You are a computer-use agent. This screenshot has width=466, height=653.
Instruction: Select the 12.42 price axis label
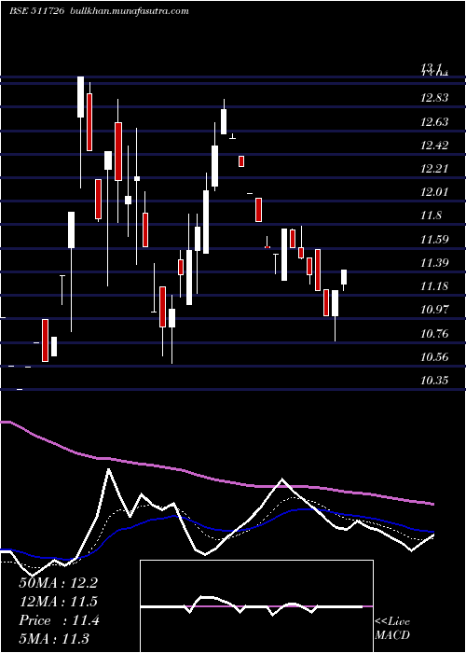pos(435,146)
